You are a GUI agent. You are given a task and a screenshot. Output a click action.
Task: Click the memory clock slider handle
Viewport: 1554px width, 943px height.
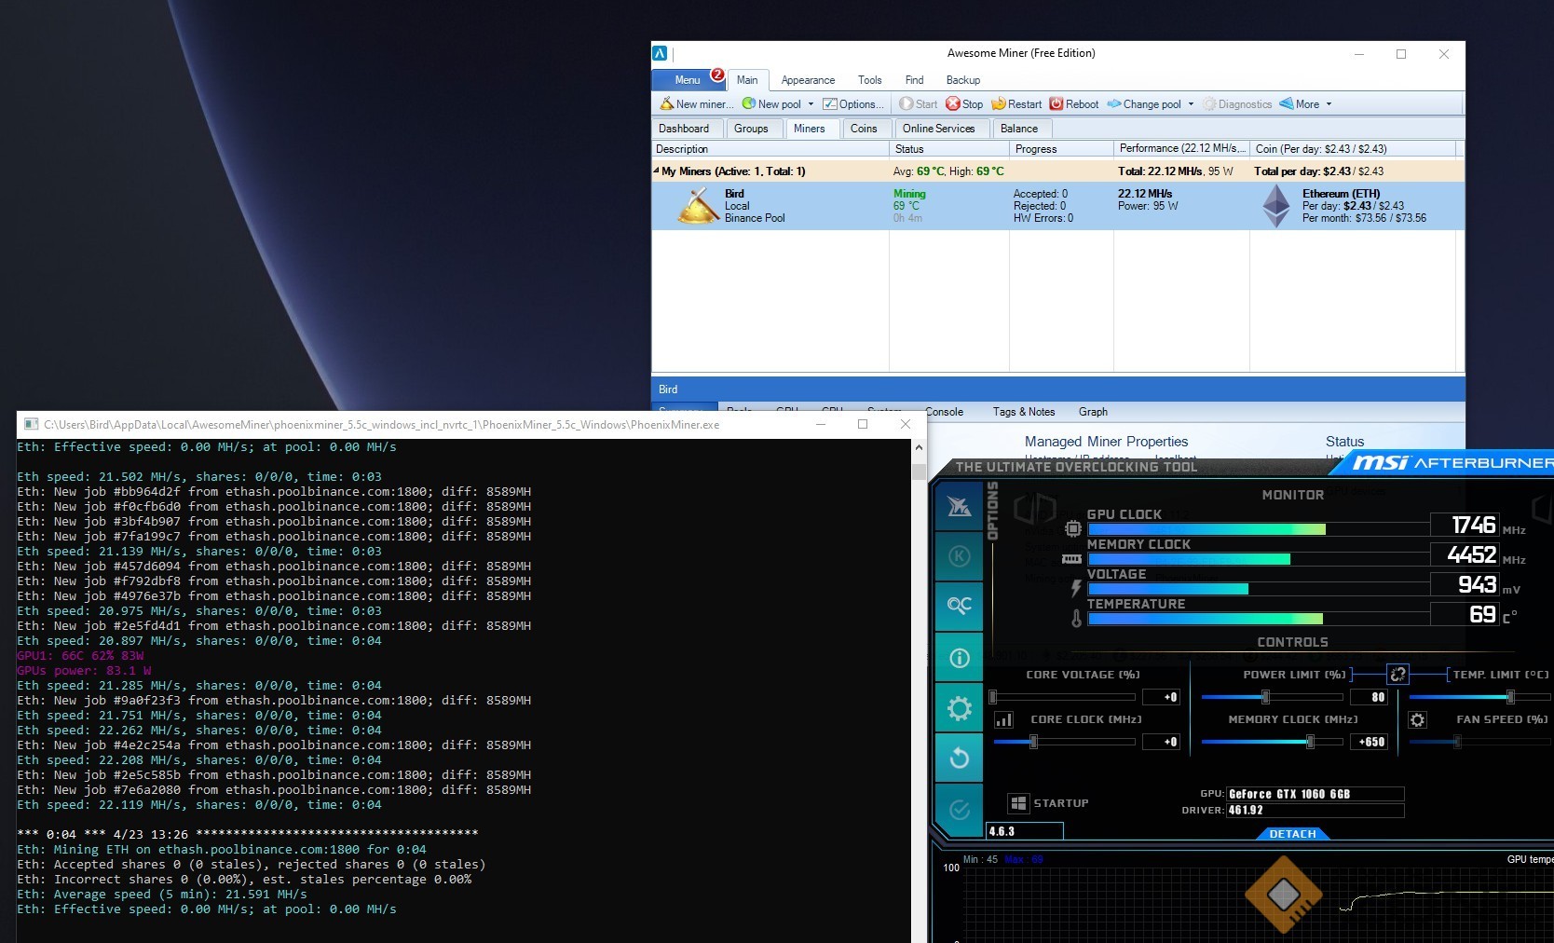pos(1310,742)
